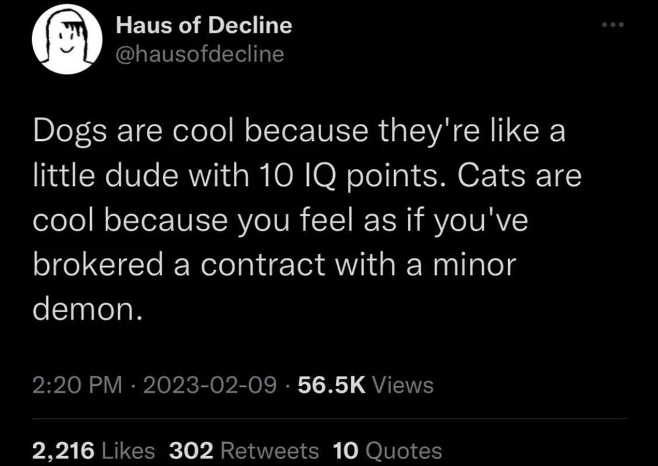Image resolution: width=658 pixels, height=466 pixels.
Task: Click the 2023-02-09 date link
Action: click(x=209, y=385)
